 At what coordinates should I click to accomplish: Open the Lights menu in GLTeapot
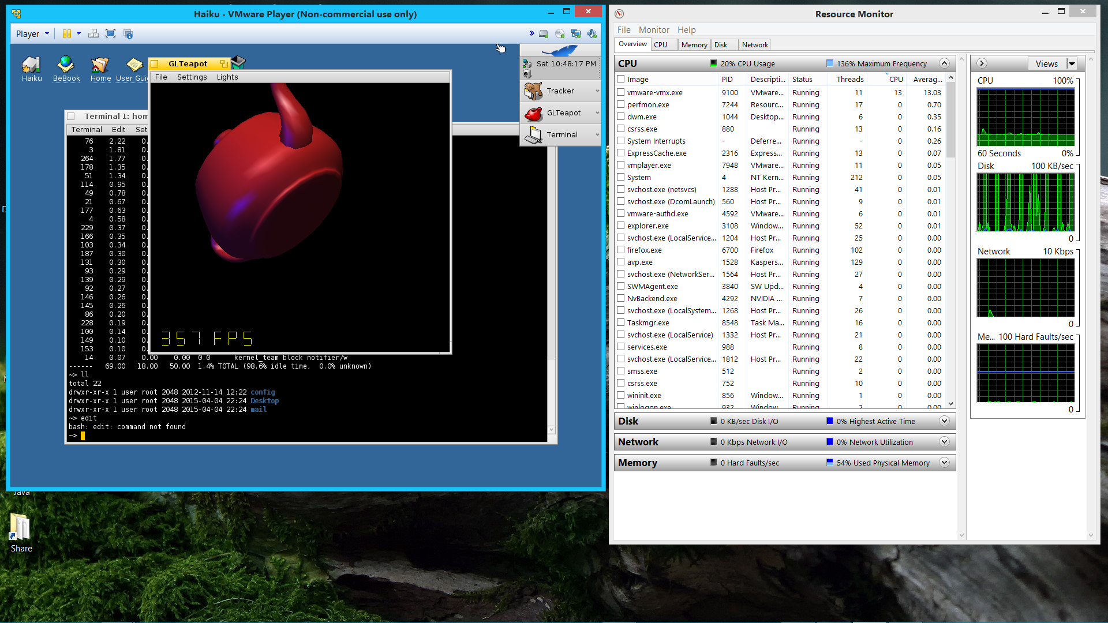(227, 77)
